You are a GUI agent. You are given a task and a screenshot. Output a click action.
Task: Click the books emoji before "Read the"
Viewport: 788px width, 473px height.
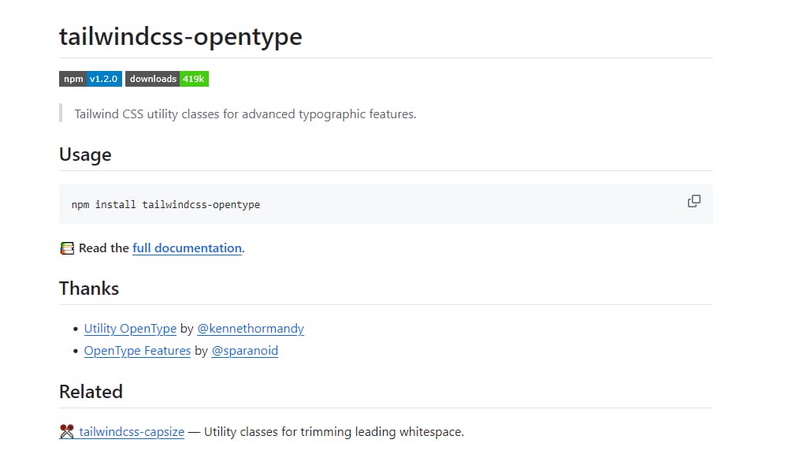click(66, 248)
